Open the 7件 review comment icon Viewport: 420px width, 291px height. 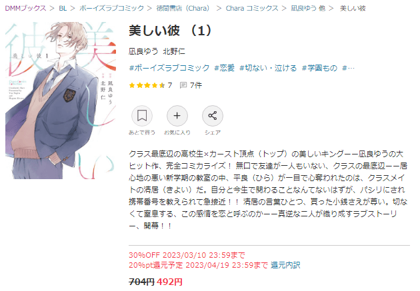[183, 85]
